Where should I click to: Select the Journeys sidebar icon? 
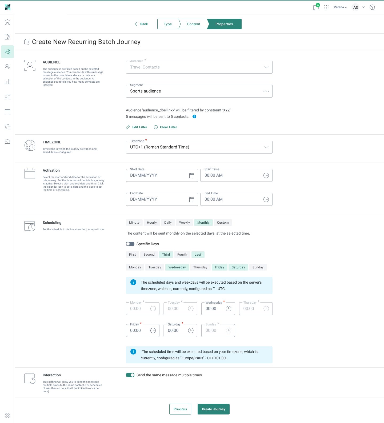[x=7, y=52]
